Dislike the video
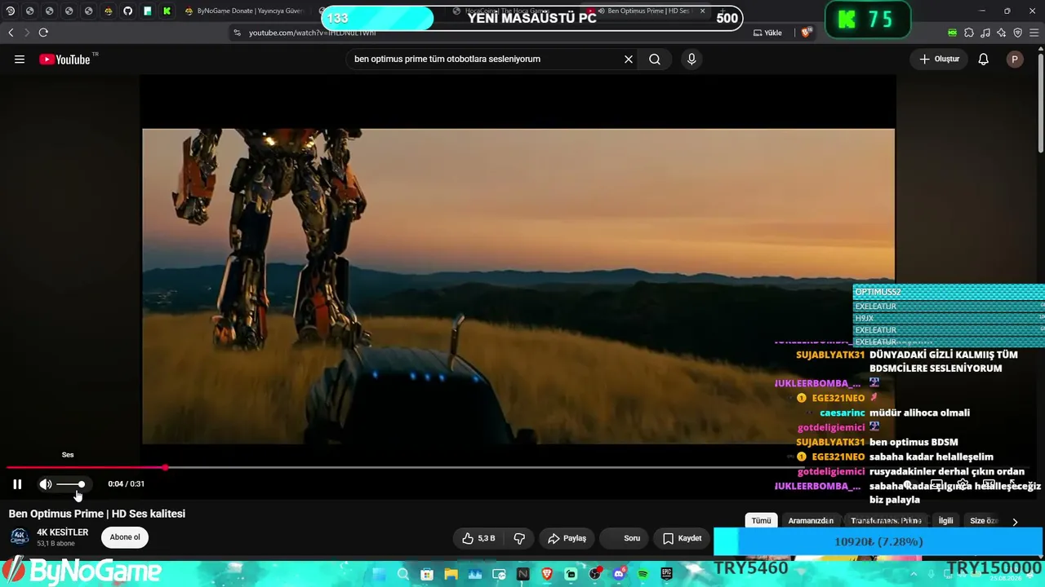This screenshot has width=1045, height=587. pyautogui.click(x=519, y=538)
